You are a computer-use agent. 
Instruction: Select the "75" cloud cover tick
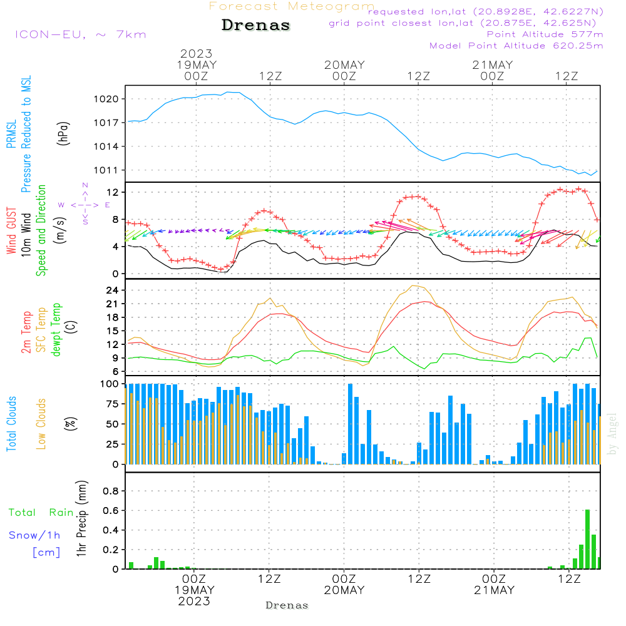tap(113, 404)
